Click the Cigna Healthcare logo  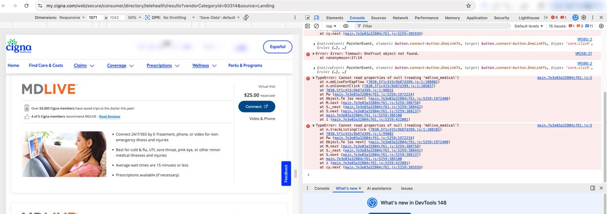(19, 47)
